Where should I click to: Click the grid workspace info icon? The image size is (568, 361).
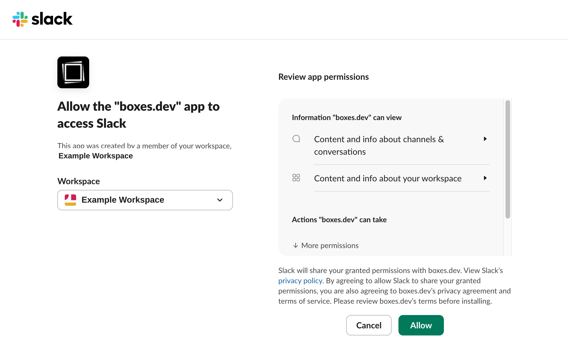(296, 178)
